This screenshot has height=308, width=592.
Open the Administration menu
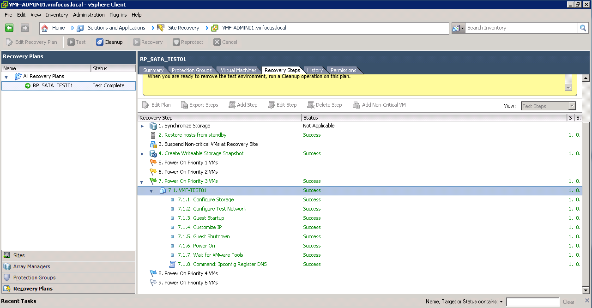[89, 15]
